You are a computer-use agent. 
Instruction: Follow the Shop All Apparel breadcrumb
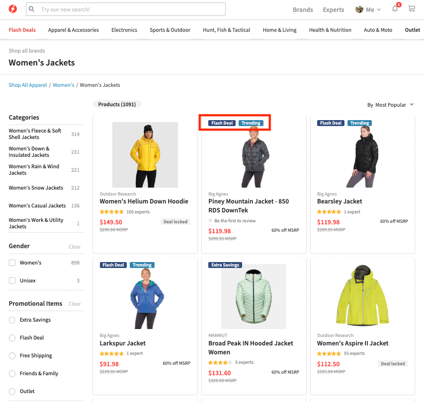coord(28,85)
